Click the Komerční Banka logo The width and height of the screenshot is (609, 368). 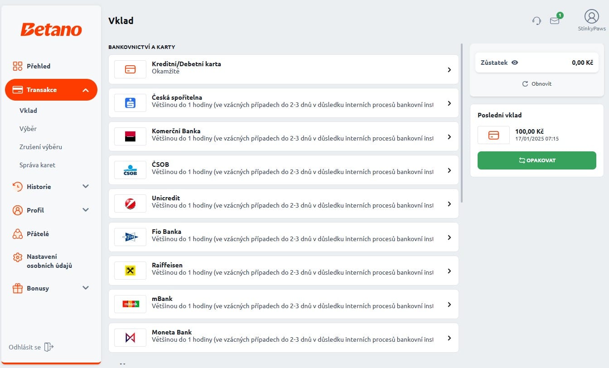130,136
